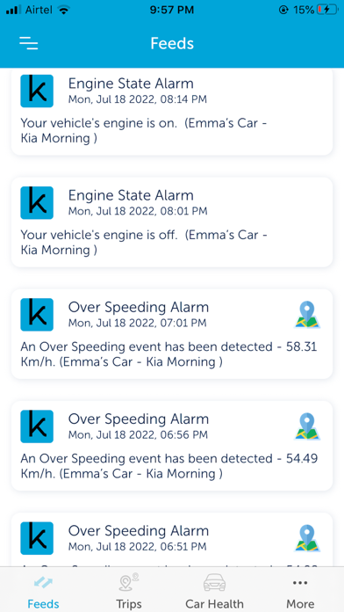Viewport: 344px width, 612px height.
Task: Switch to the Car Health tab
Action: [x=214, y=590]
